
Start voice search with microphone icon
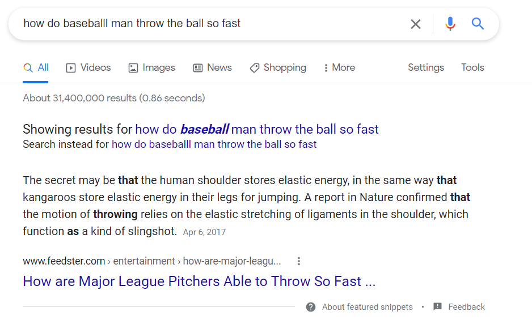tap(450, 24)
